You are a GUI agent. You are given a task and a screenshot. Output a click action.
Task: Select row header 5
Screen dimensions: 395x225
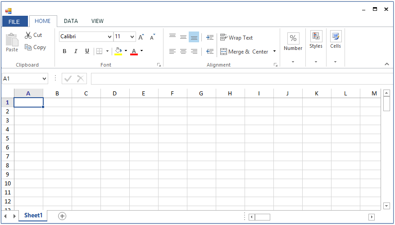click(8, 139)
